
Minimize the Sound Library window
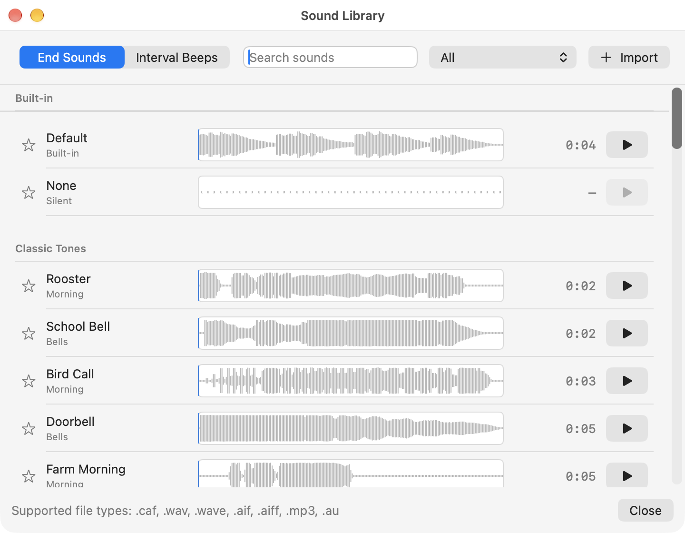(37, 15)
